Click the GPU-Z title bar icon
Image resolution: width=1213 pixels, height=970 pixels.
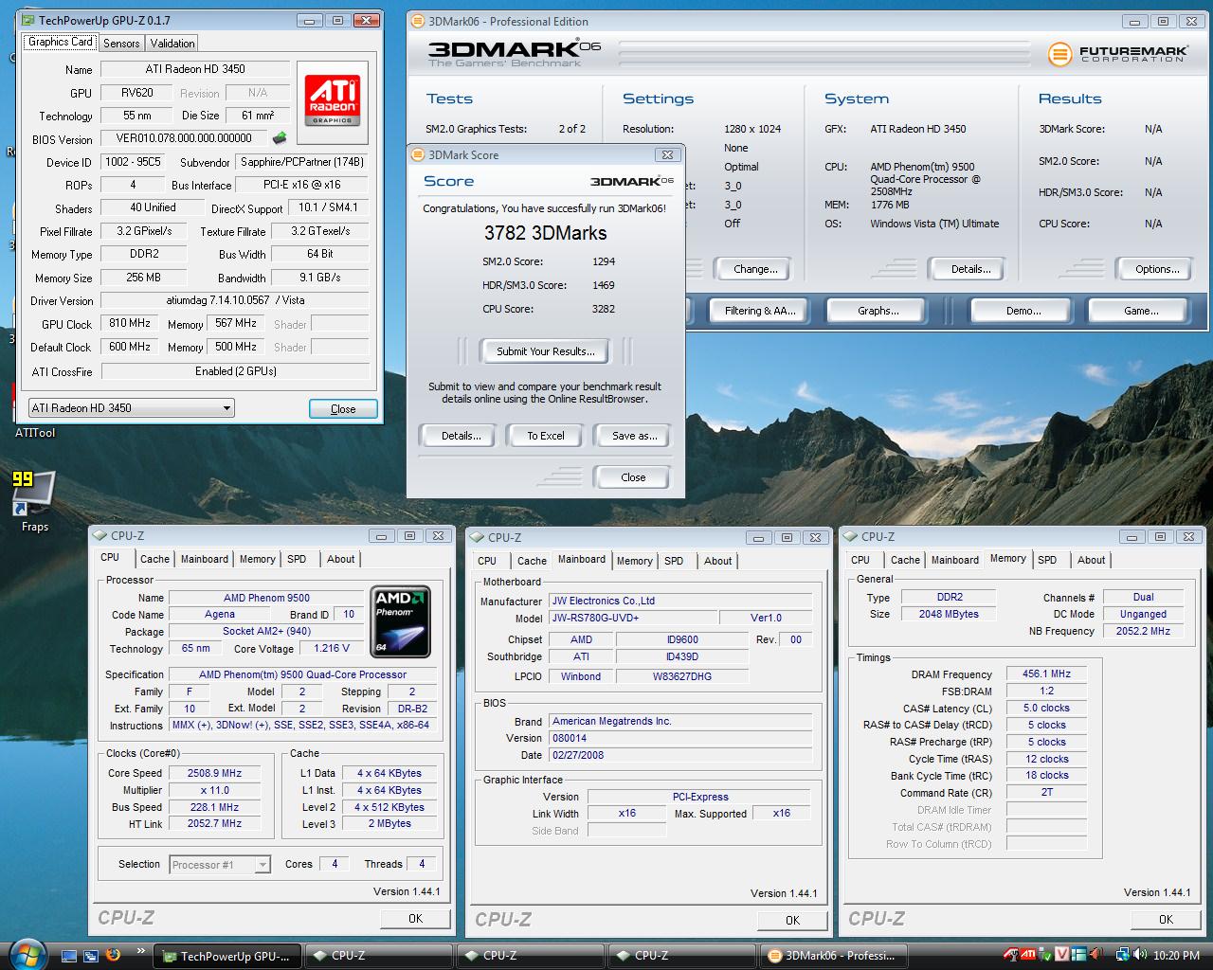point(28,20)
